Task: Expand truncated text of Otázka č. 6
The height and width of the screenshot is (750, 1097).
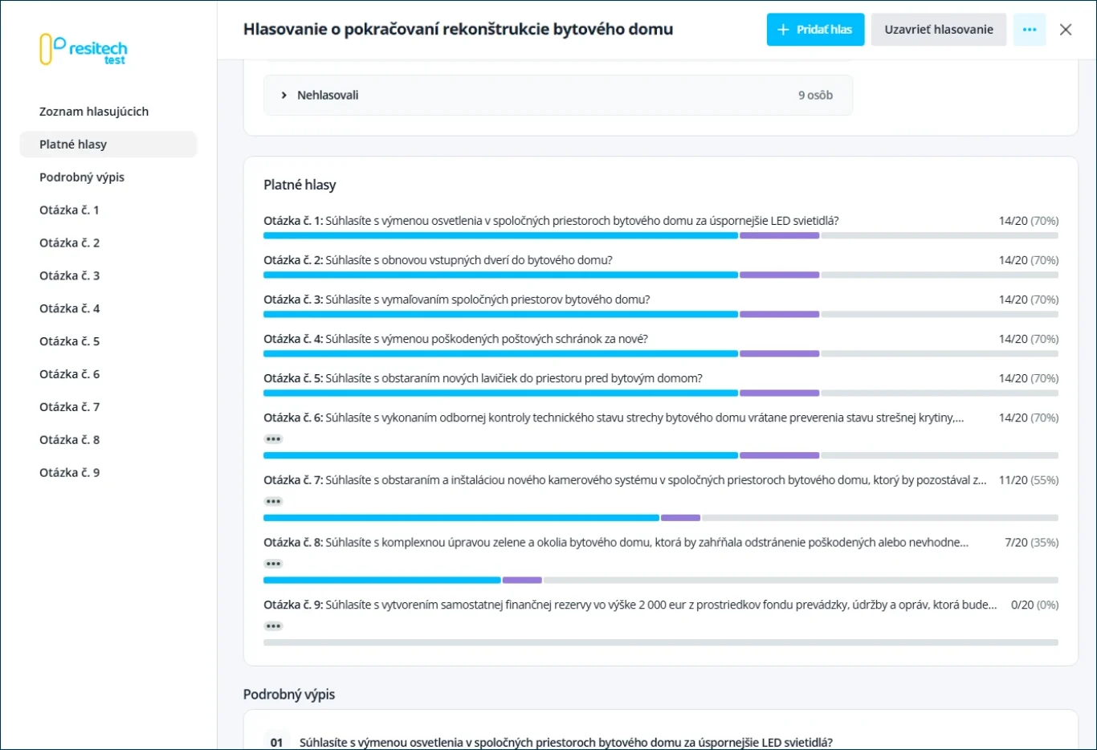Action: pyautogui.click(x=274, y=439)
